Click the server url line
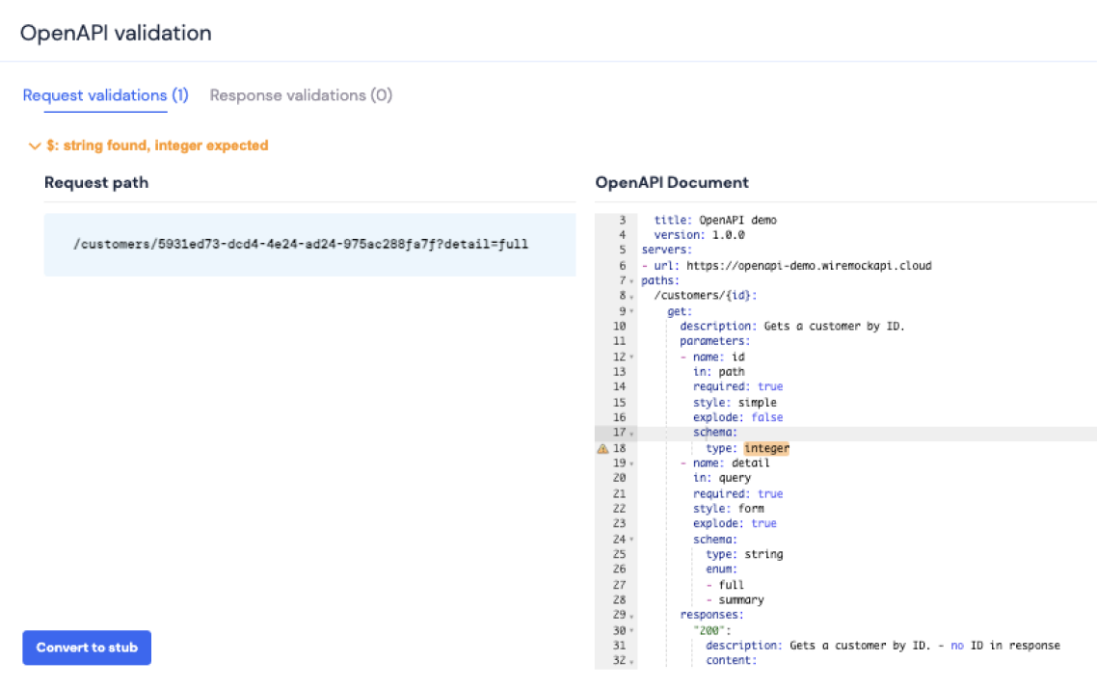Viewport: 1097px width, 688px height. tap(787, 266)
